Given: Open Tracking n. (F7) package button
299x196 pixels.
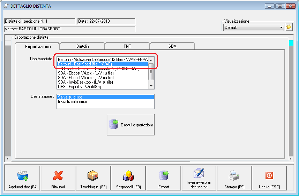Looking at the screenshot, I should (93, 178).
